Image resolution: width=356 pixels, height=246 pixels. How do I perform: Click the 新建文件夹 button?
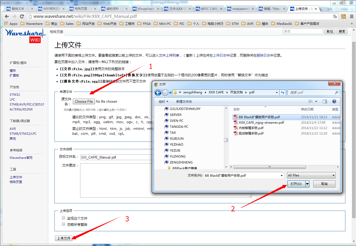pyautogui.click(x=184, y=101)
